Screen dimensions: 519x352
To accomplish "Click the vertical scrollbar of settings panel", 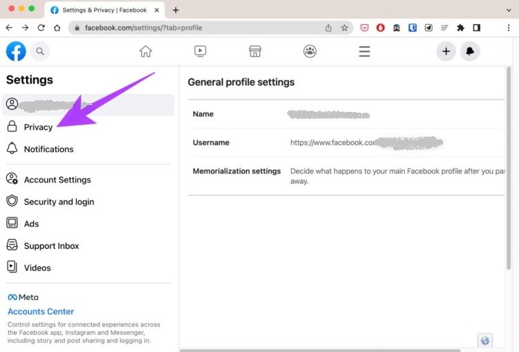I will (x=509, y=168).
